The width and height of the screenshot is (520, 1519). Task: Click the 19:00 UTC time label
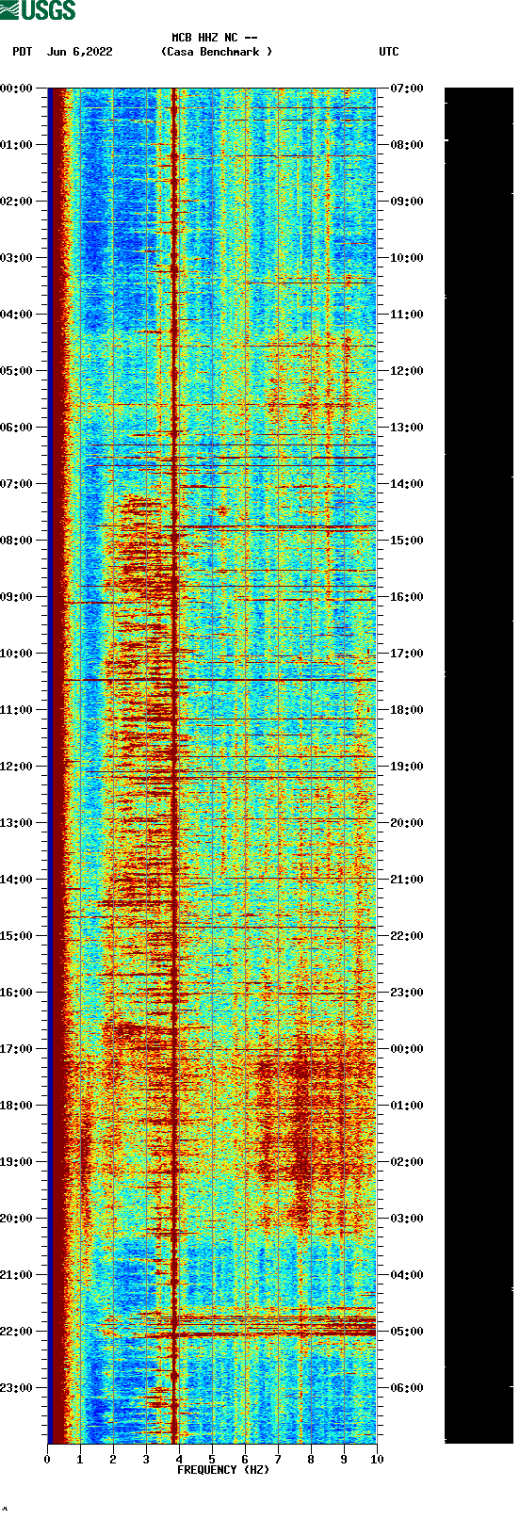407,767
